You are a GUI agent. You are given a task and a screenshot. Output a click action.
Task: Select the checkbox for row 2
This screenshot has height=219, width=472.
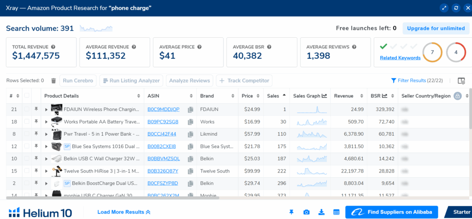click(x=27, y=183)
